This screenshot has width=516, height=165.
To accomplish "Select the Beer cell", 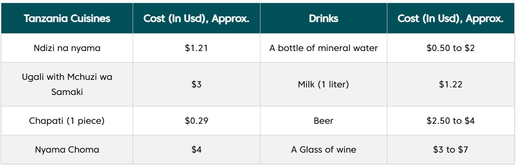I will pyautogui.click(x=323, y=121).
